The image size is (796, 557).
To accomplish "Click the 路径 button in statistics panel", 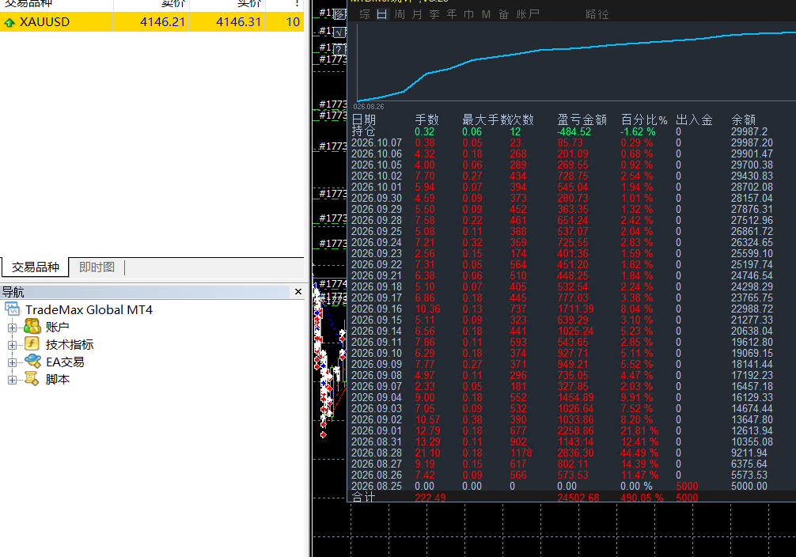I will 597,14.
